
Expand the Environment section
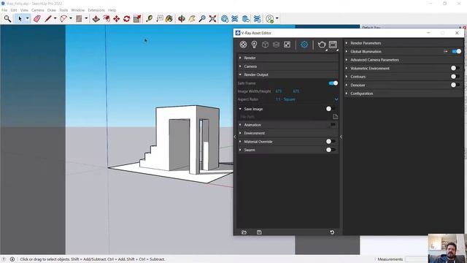(x=287, y=133)
